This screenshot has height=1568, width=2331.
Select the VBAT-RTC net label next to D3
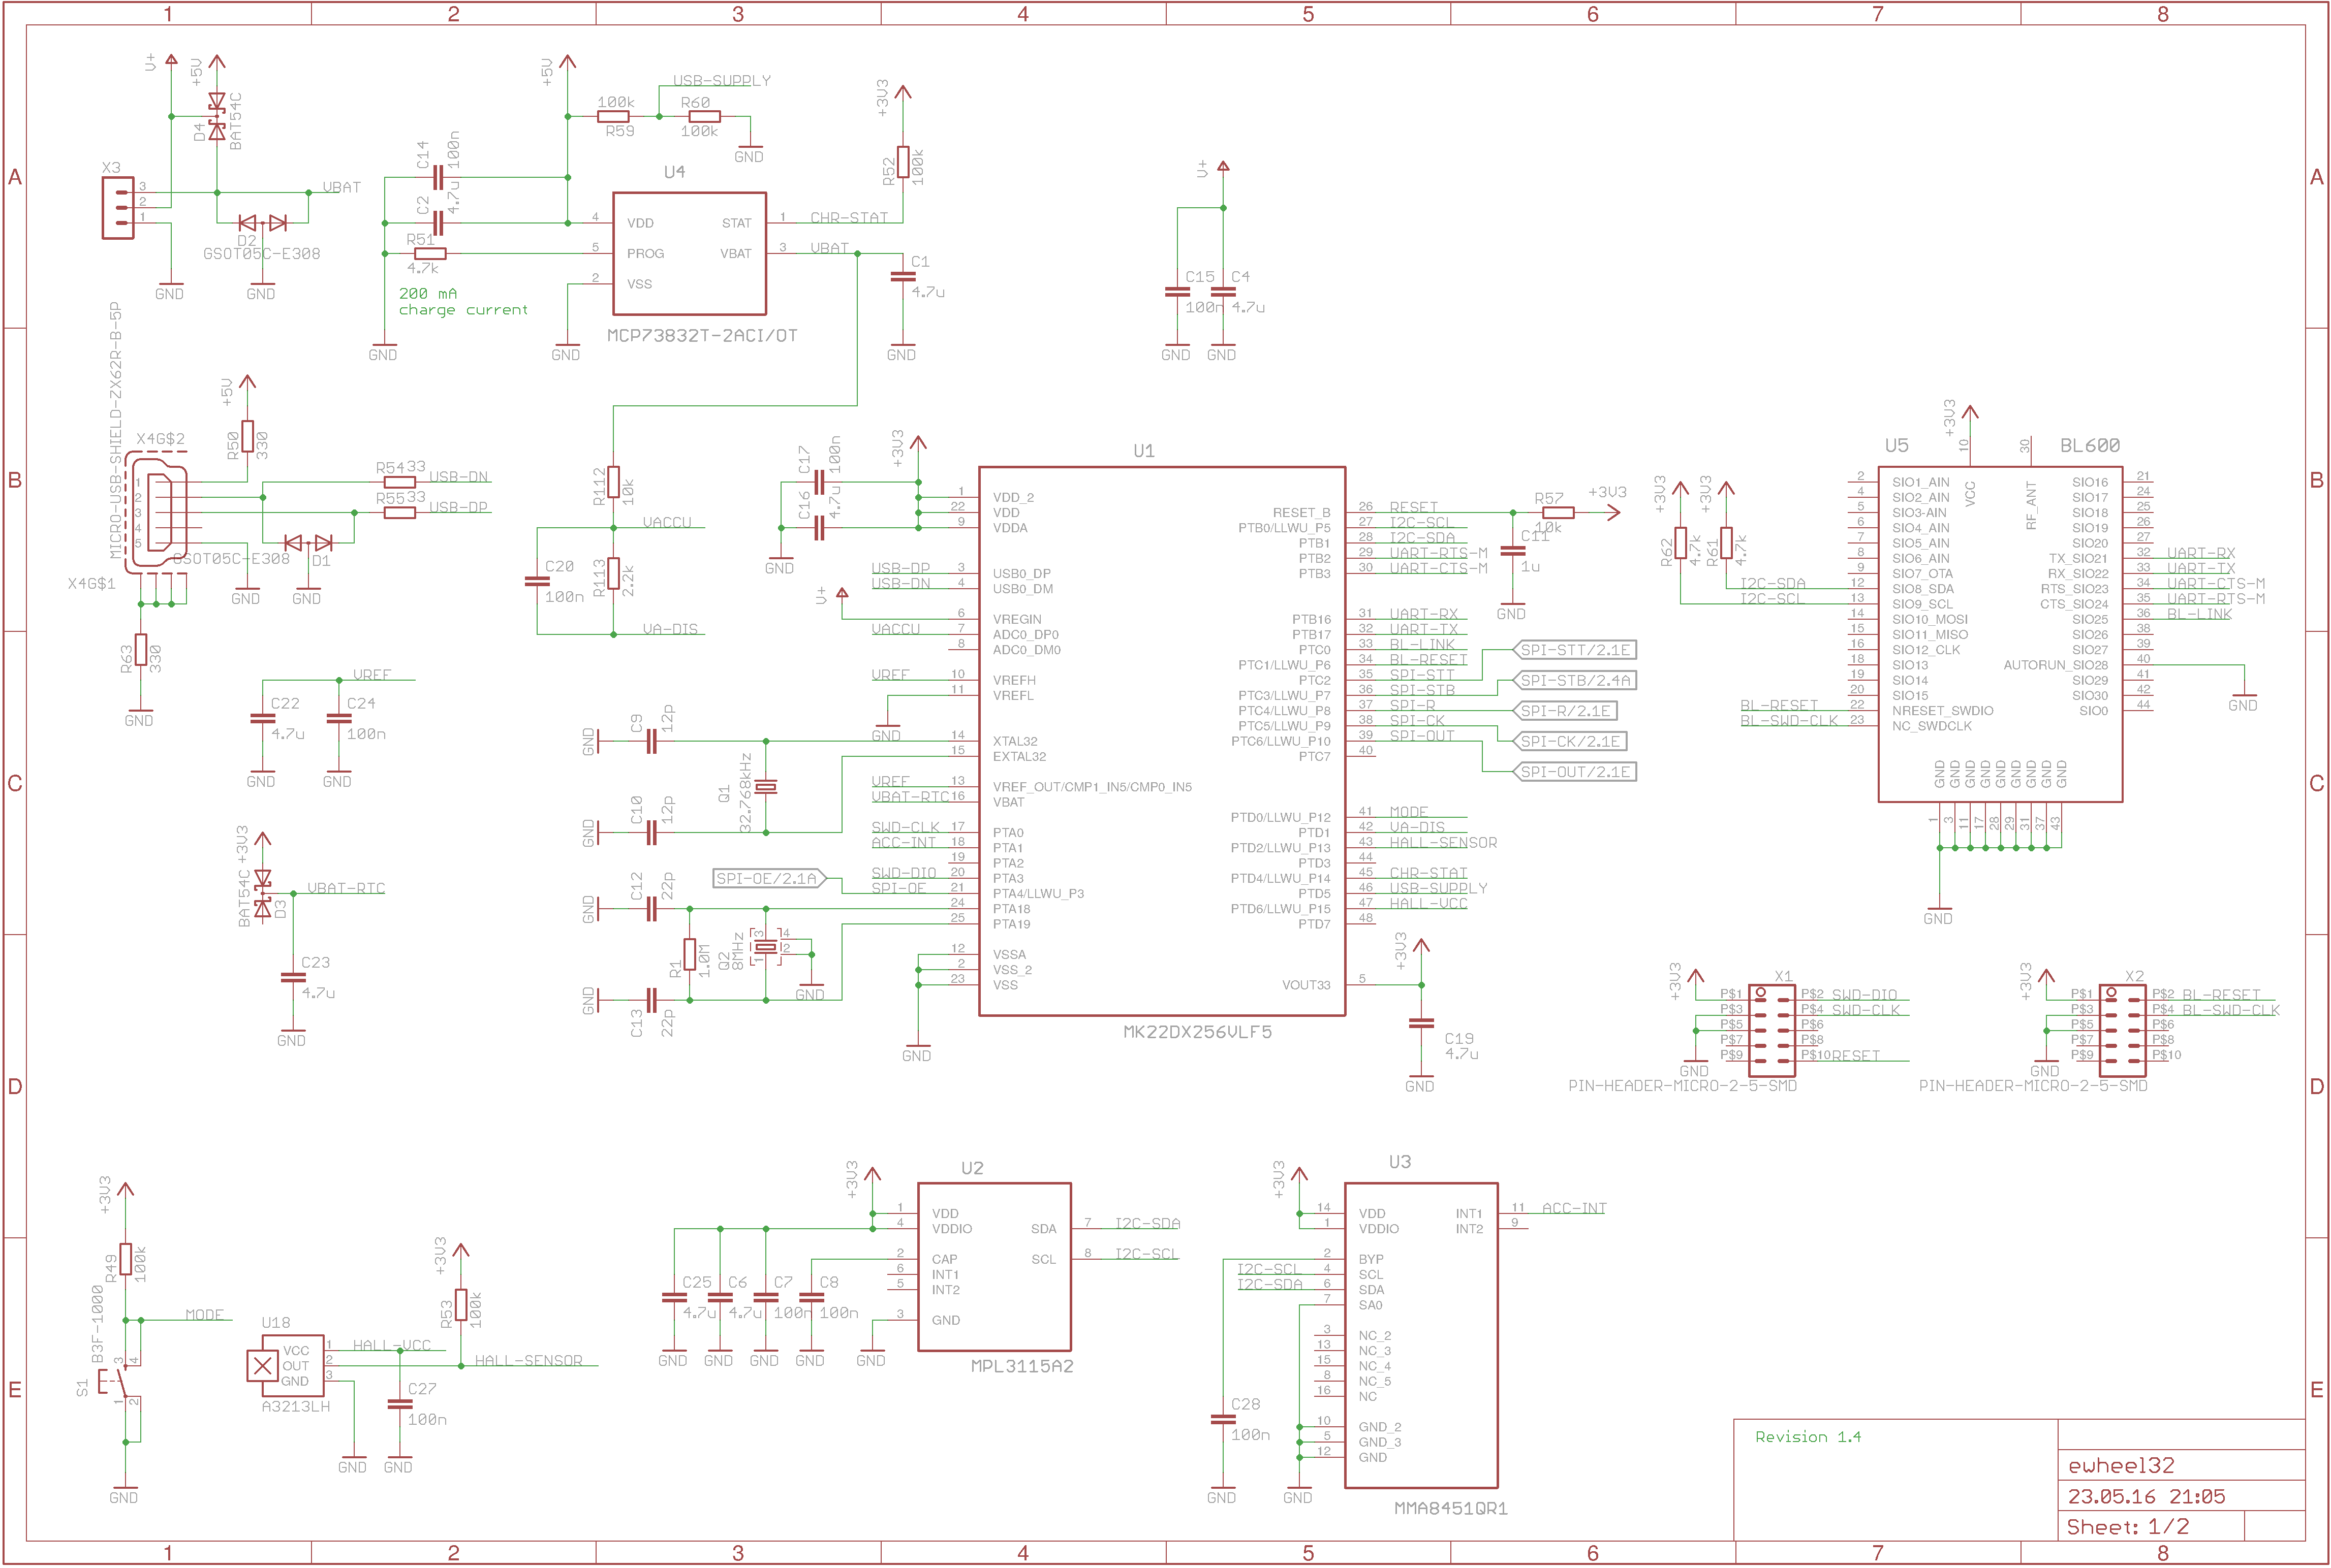(346, 889)
